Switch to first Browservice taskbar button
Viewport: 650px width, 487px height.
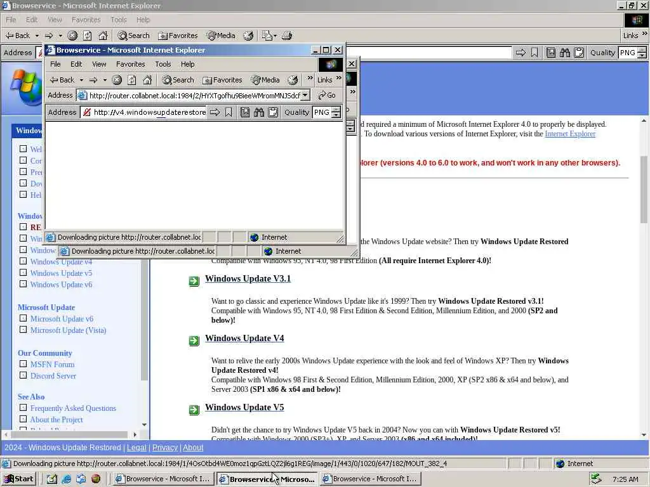(163, 479)
